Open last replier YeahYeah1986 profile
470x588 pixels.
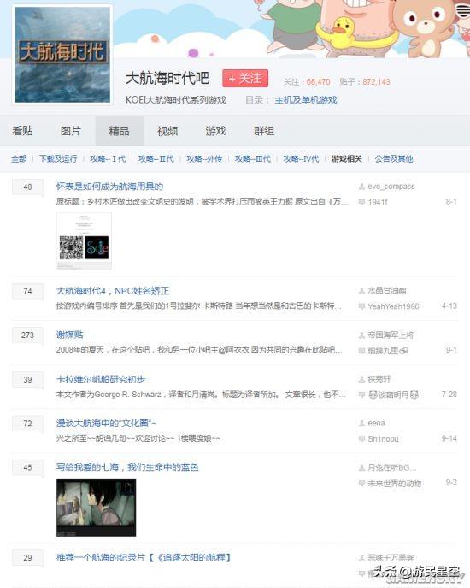393,306
